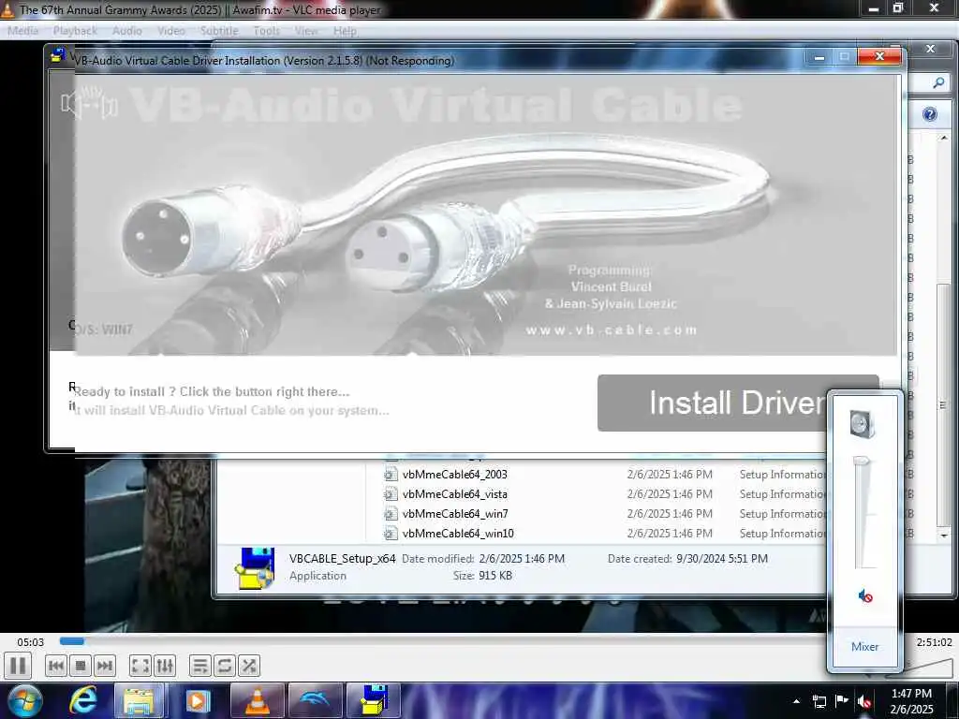Open the VLC Playback menu
This screenshot has height=719, width=959.
point(75,31)
